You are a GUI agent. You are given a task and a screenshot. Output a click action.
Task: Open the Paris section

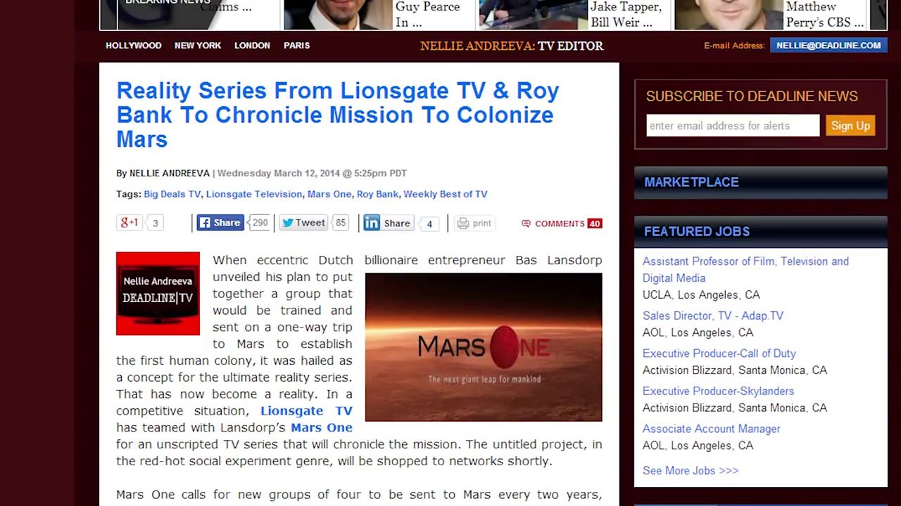[296, 46]
